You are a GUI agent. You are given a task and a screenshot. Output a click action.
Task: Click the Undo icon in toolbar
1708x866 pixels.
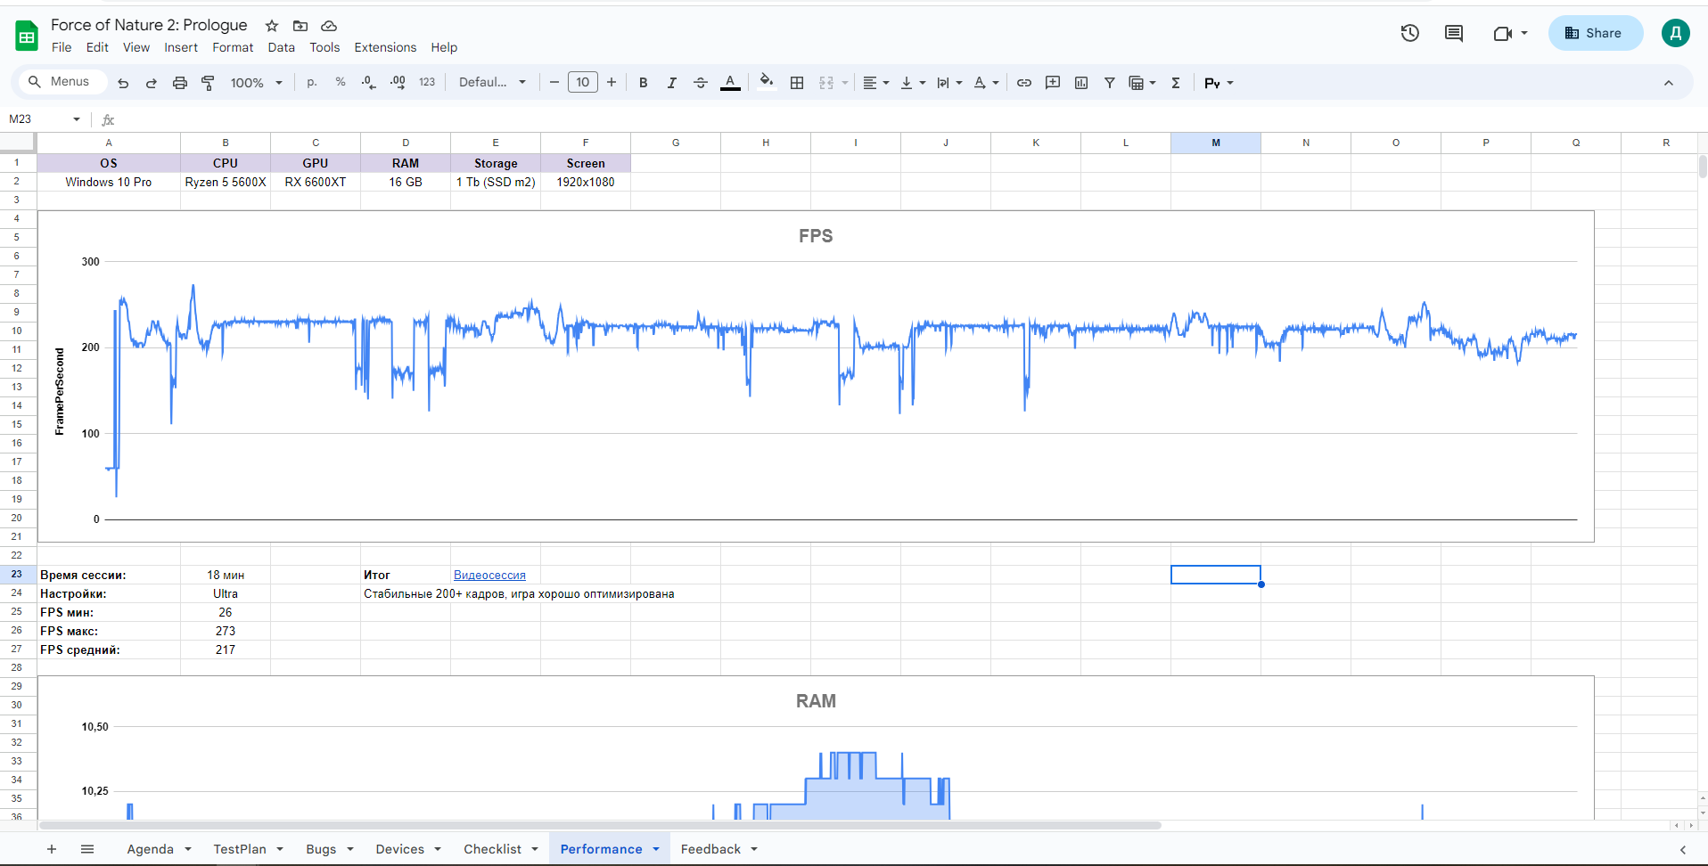(x=123, y=83)
